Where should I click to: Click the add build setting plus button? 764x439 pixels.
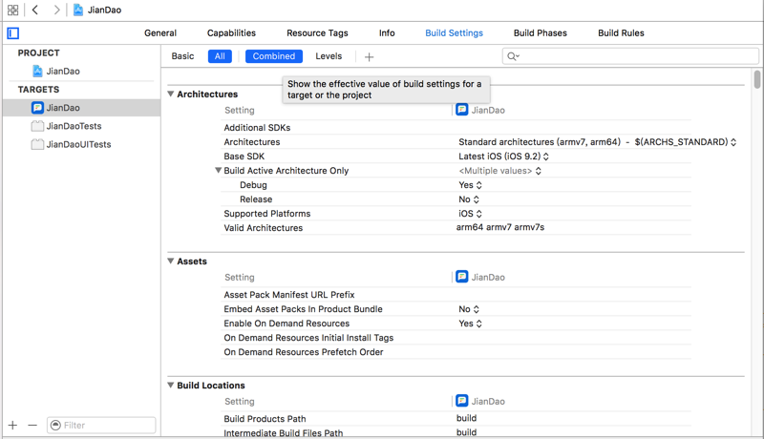tap(369, 56)
